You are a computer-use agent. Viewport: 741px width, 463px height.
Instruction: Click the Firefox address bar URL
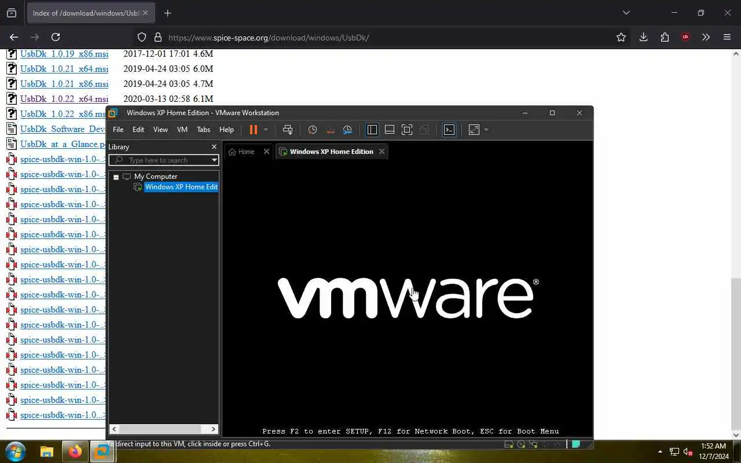[269, 38]
